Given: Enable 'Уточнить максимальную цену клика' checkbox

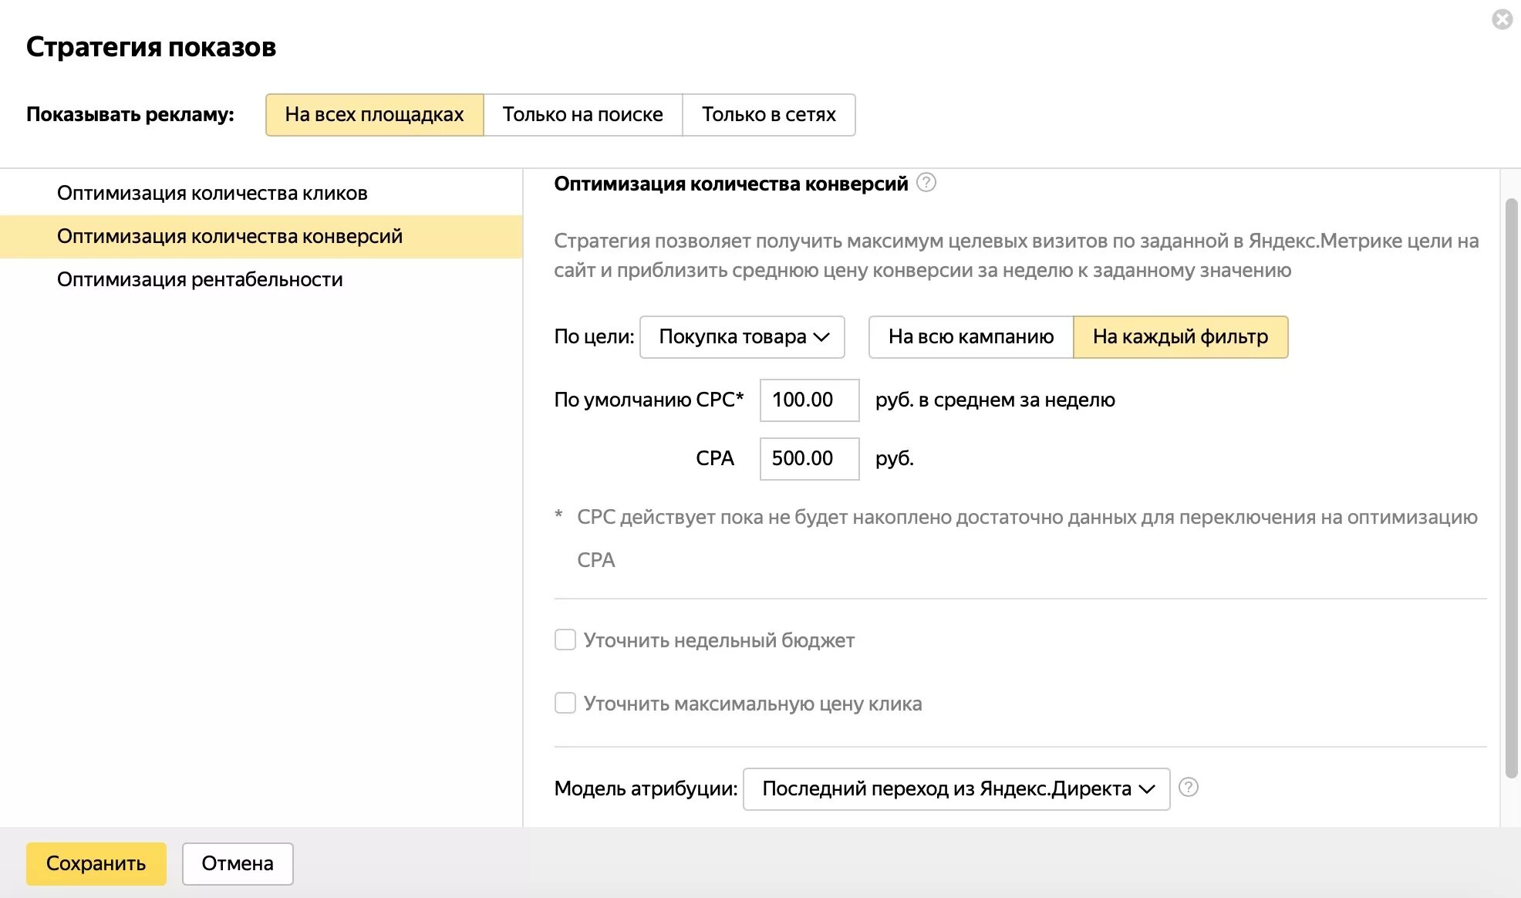Looking at the screenshot, I should (x=565, y=703).
